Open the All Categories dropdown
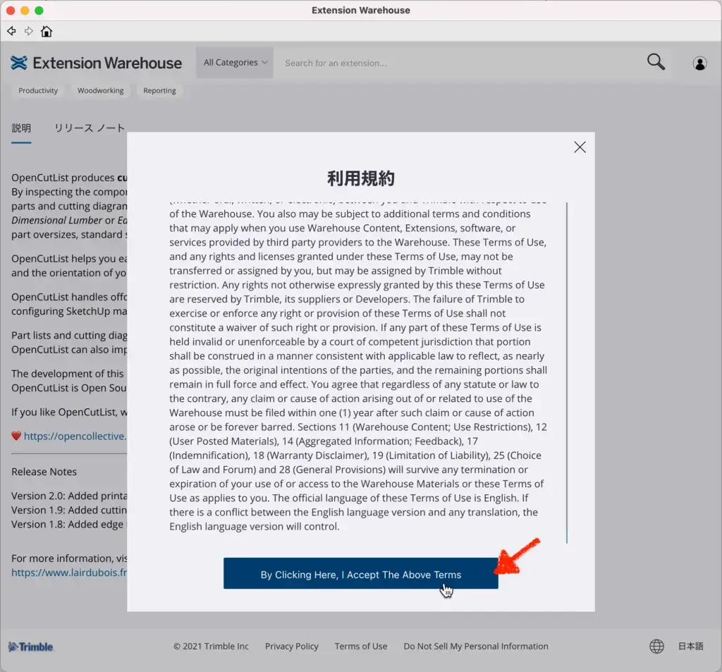 [x=235, y=63]
